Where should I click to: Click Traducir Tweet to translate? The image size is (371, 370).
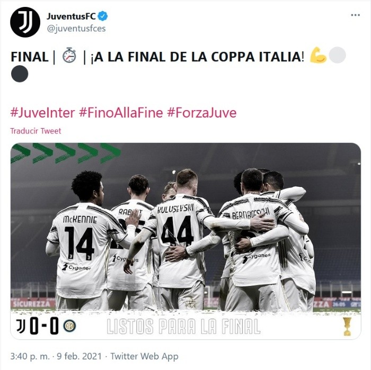(36, 131)
